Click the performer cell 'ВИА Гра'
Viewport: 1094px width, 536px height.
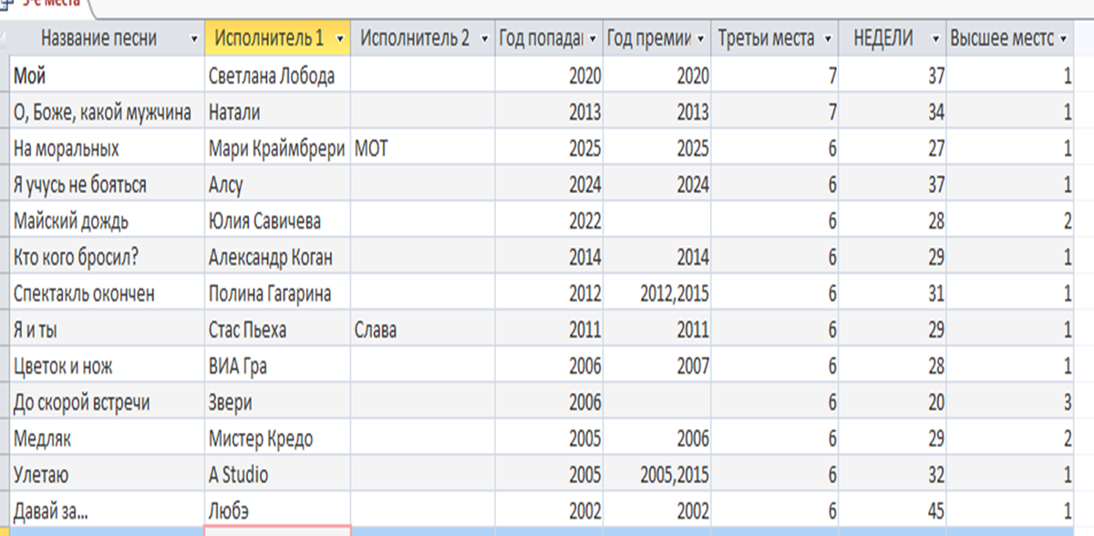click(278, 366)
